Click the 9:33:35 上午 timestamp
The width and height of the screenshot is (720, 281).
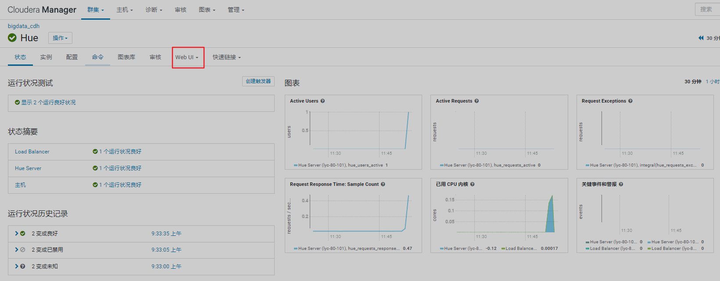[166, 234]
